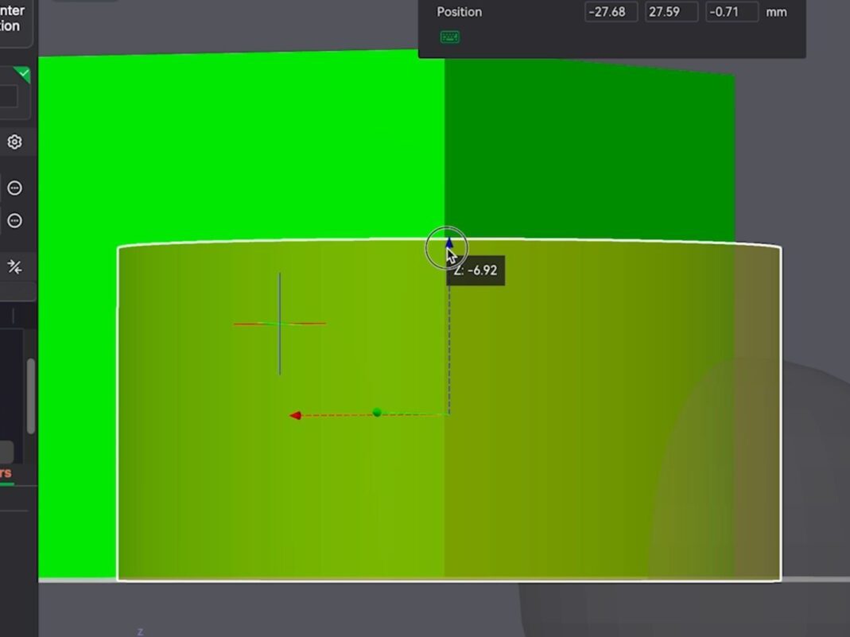
Task: Click the lower circled ellipsis icon
Action: click(x=14, y=221)
